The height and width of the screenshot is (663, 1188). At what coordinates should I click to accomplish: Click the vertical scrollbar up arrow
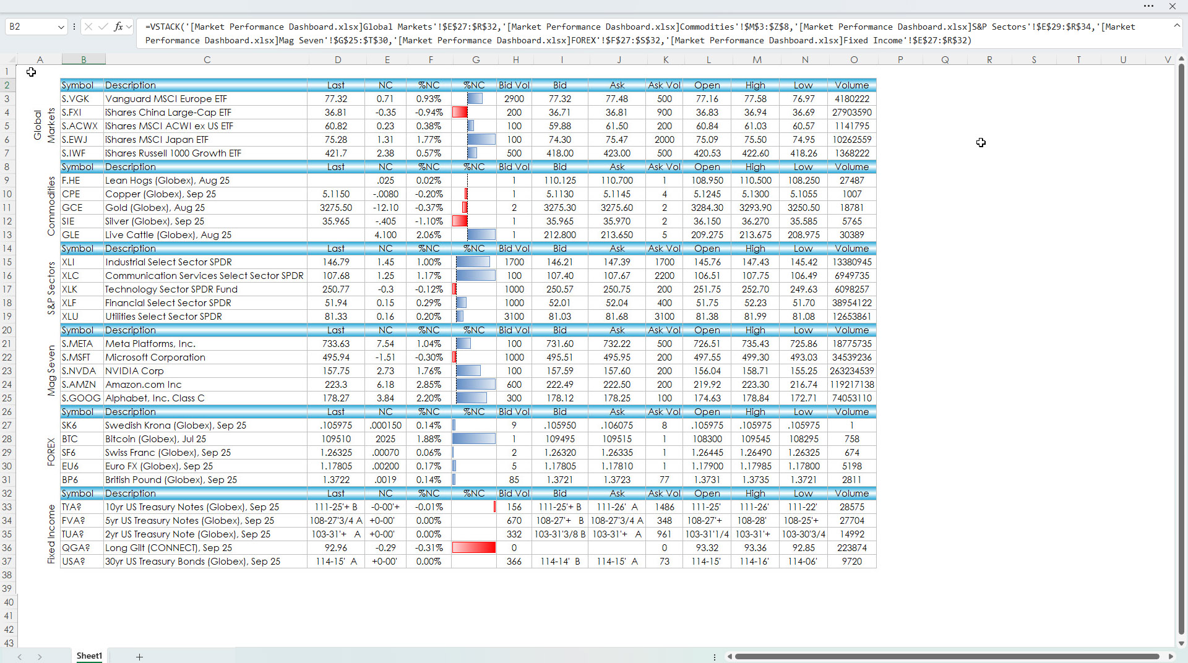(1181, 59)
